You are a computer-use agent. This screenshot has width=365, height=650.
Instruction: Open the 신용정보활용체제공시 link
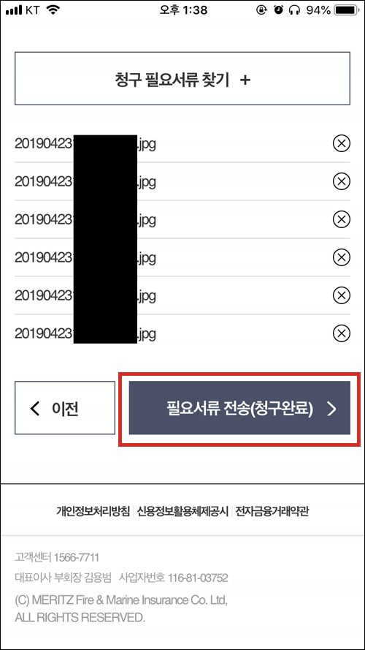(183, 511)
